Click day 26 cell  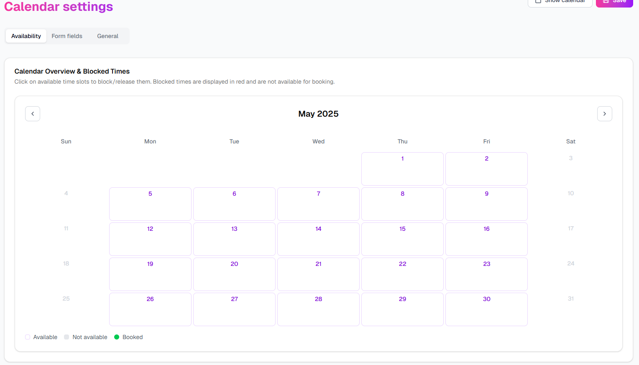point(150,309)
